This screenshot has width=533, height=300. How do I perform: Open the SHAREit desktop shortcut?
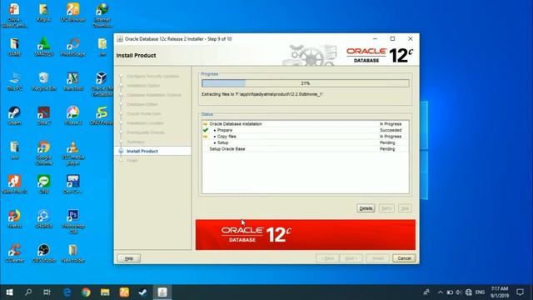[44, 218]
